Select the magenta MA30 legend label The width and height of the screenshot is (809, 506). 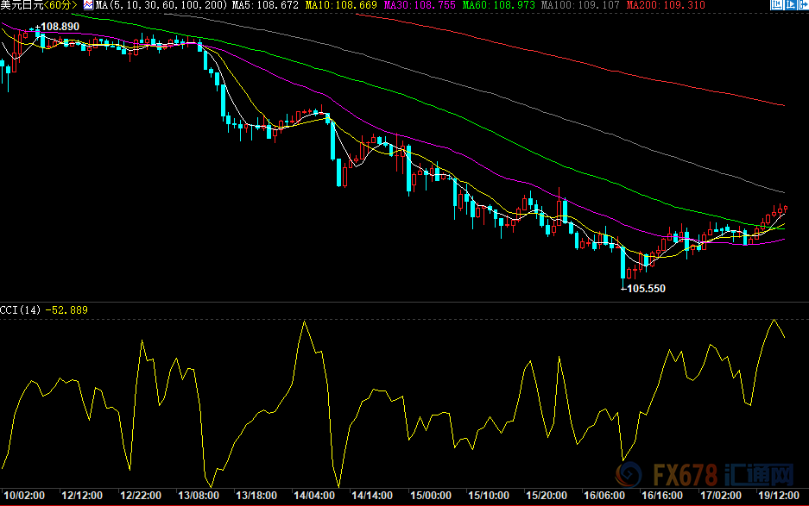pos(406,5)
